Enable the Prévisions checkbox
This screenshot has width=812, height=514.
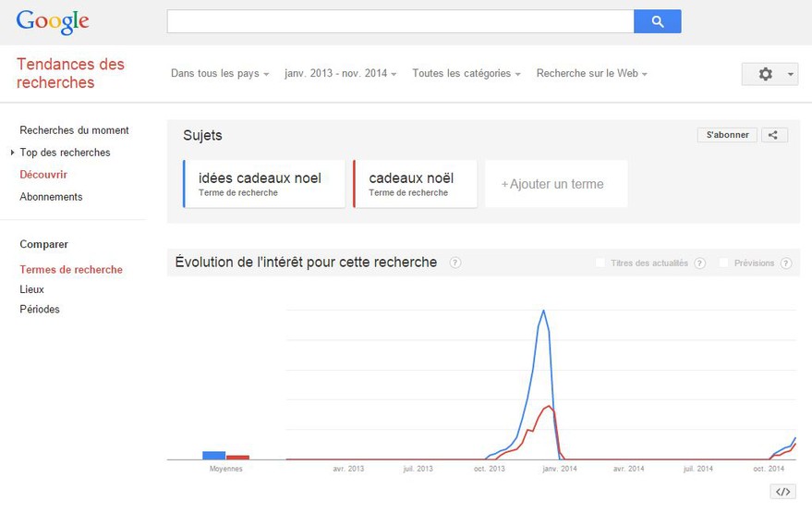724,263
